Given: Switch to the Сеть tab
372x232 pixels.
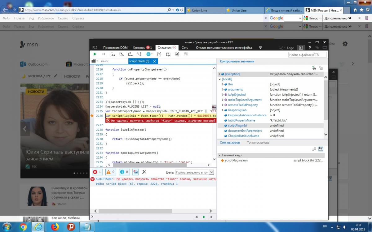Looking at the screenshot, I should pos(185,48).
